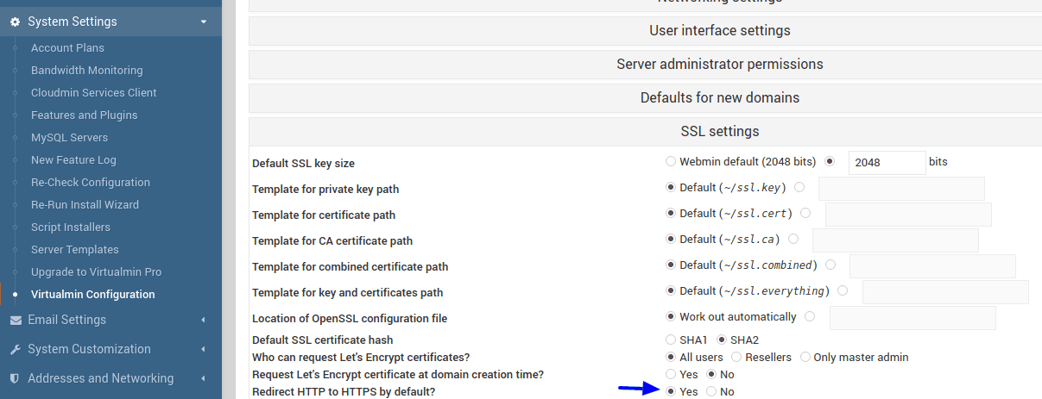Select Default ~/ssl.everything path radio

(x=671, y=290)
